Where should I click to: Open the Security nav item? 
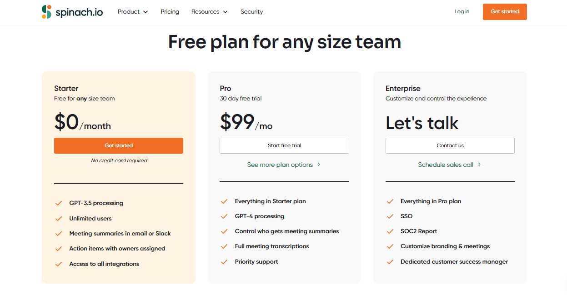(251, 12)
